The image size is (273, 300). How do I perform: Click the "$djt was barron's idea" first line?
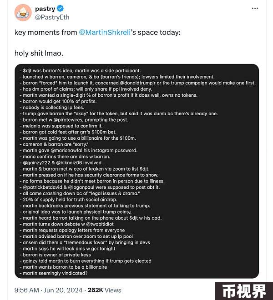(x=80, y=71)
